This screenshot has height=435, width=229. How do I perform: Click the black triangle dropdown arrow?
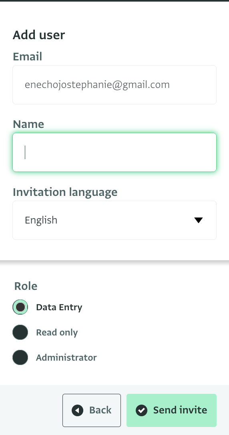pyautogui.click(x=199, y=220)
